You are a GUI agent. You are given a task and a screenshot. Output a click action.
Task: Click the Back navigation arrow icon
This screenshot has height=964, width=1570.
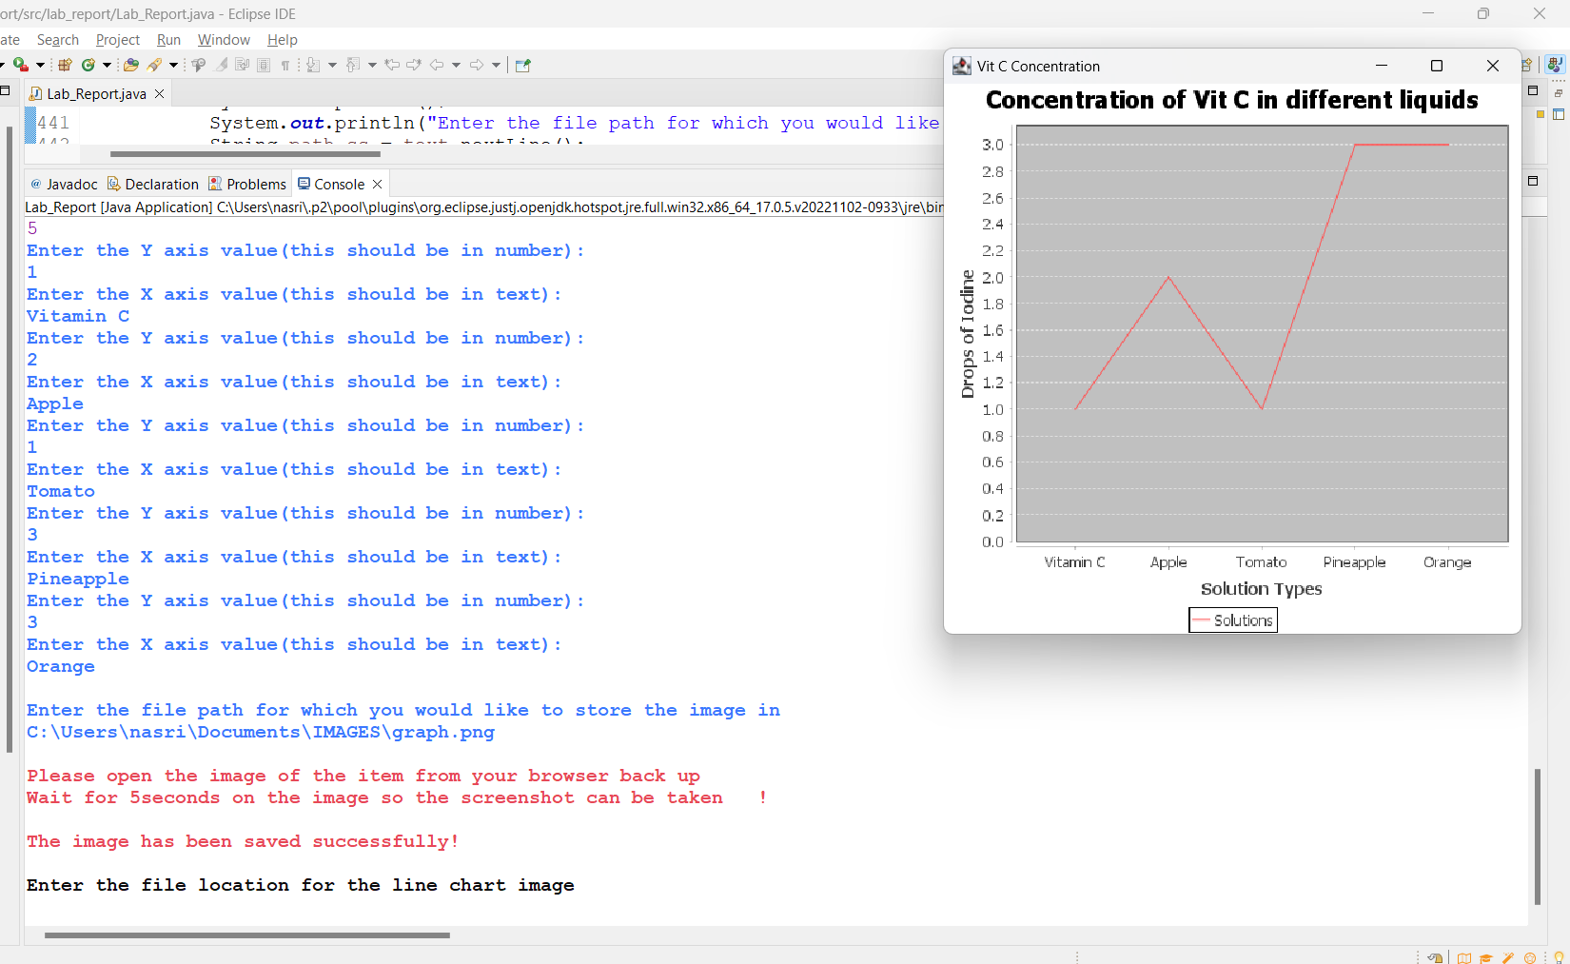437,65
